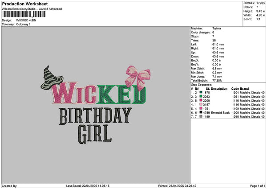Image resolution: width=267 pixels, height=189 pixels.
Task: Click 'Madeira Classic 40' brand in row 1
Action: pyautogui.click(x=252, y=93)
